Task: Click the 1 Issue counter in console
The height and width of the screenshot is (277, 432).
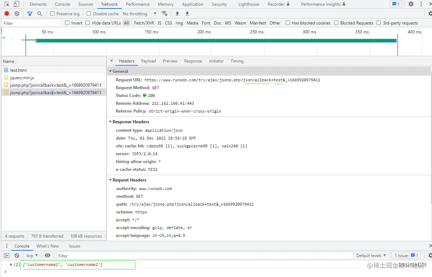Action: click(x=406, y=255)
